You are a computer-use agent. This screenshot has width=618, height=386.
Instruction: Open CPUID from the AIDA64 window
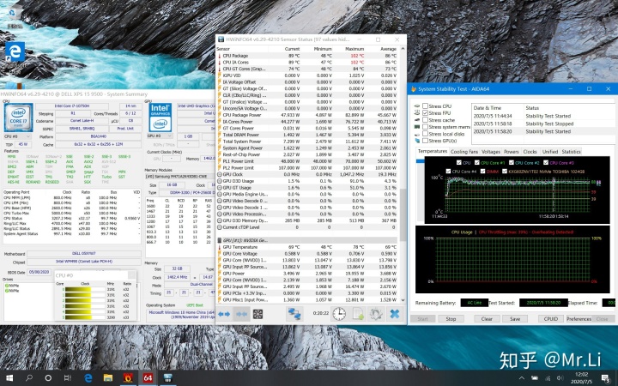coord(550,319)
